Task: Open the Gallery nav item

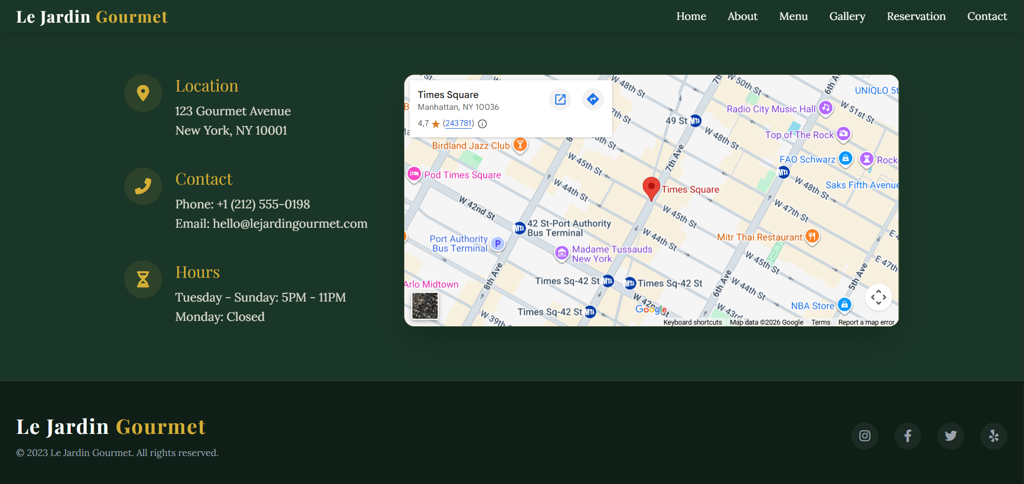Action: (x=847, y=17)
